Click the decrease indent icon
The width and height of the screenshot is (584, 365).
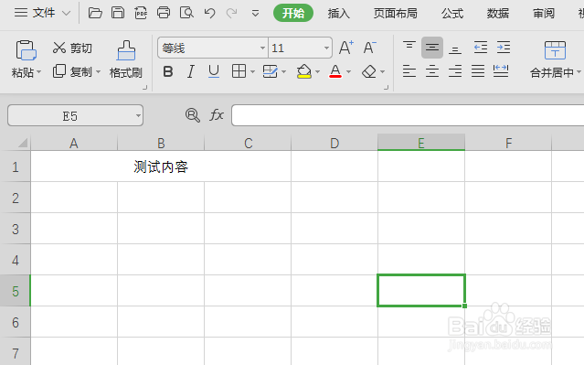point(481,48)
